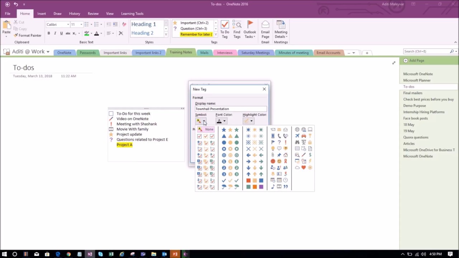The width and height of the screenshot is (459, 258).
Task: Pick the question mark symbol in grid
Action: [x=279, y=142]
